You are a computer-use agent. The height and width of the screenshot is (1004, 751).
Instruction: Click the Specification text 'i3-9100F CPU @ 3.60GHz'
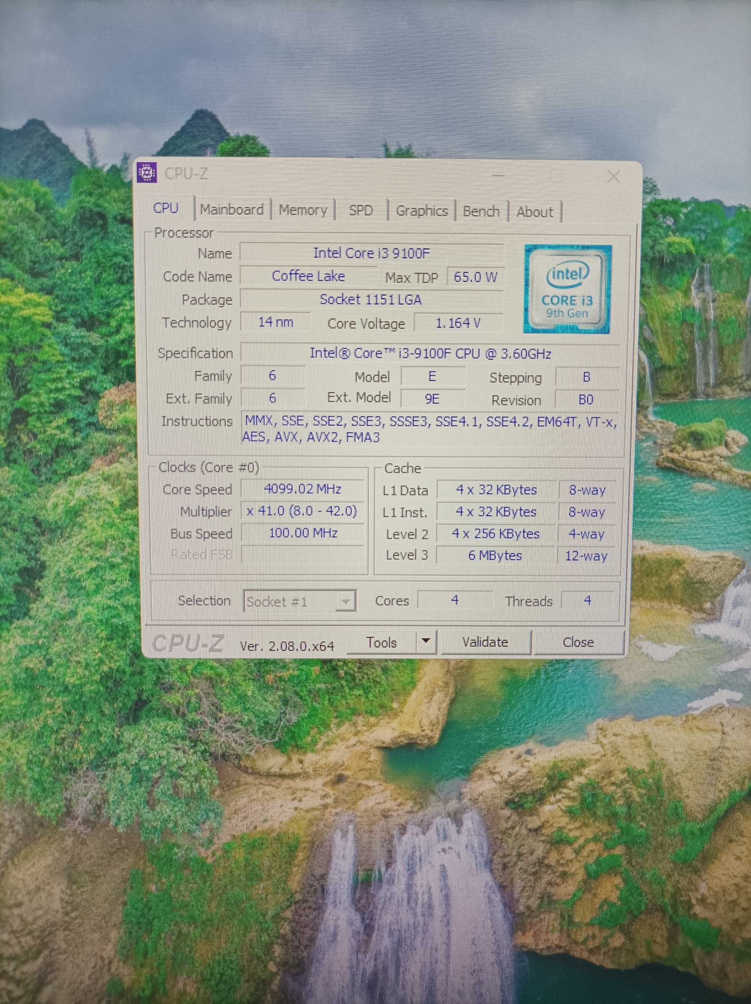(475, 354)
